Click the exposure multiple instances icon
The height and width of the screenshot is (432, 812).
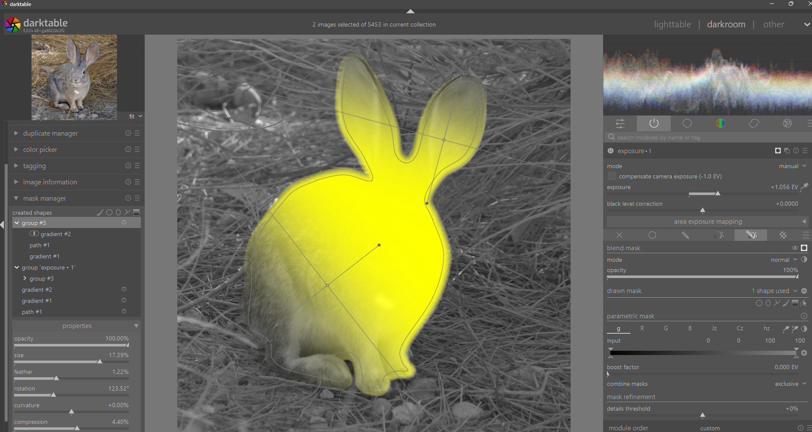click(787, 151)
